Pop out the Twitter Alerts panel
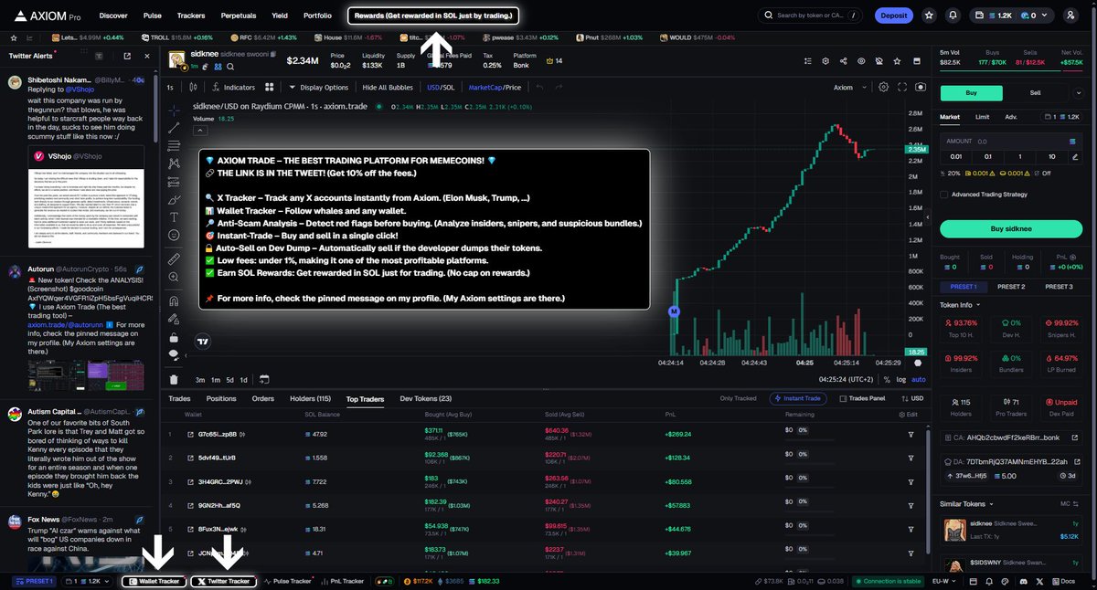 pyautogui.click(x=128, y=56)
